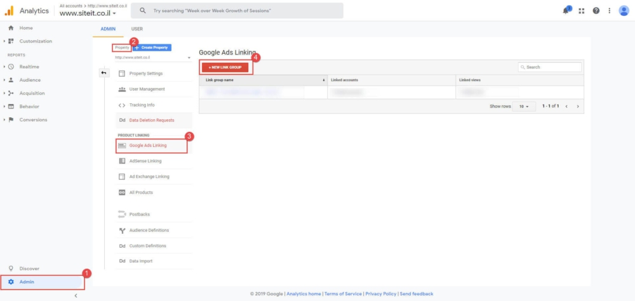Click the Realtime clock icon
This screenshot has width=635, height=301.
click(11, 67)
